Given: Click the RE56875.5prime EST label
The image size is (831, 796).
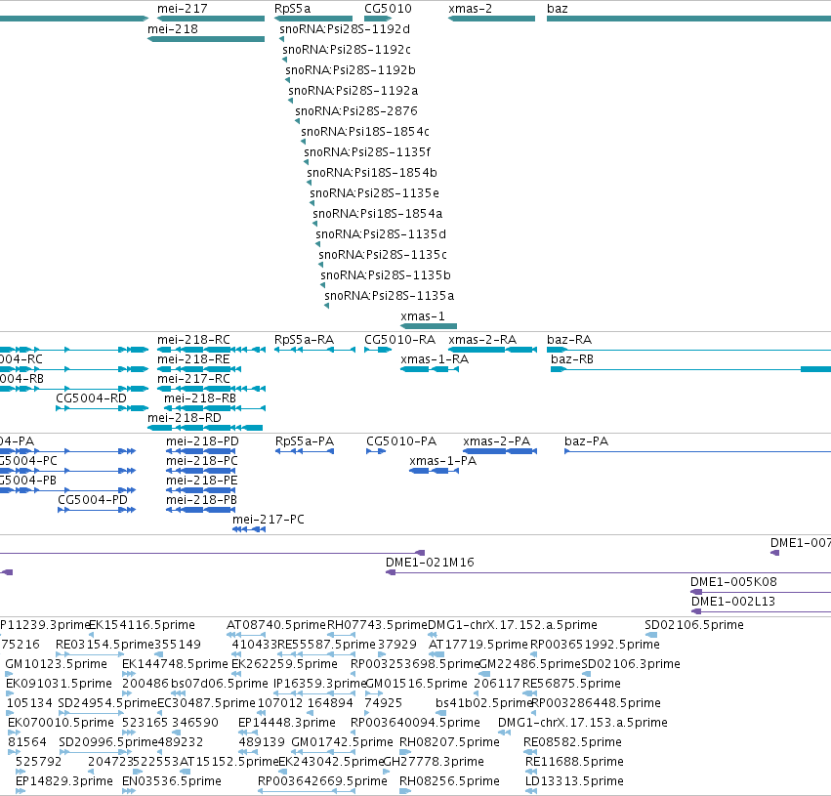Looking at the screenshot, I should coord(571,685).
